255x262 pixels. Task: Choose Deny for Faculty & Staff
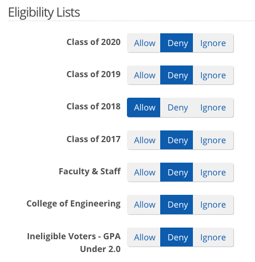click(x=177, y=172)
